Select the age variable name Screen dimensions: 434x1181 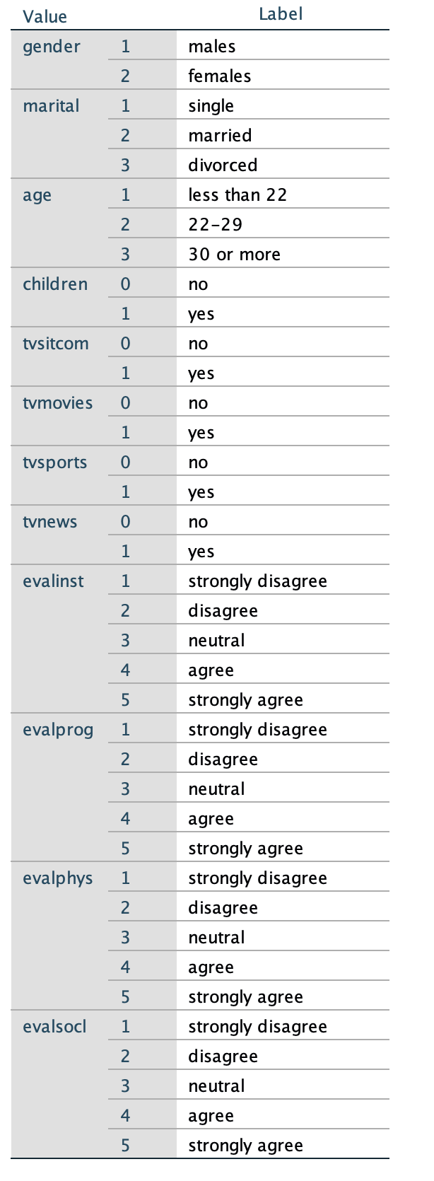coord(37,196)
